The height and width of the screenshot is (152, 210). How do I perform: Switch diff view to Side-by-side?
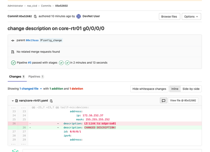coord(191,89)
